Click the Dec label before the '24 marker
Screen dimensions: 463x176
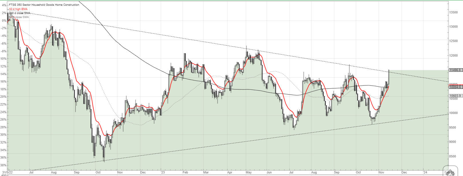point(404,172)
